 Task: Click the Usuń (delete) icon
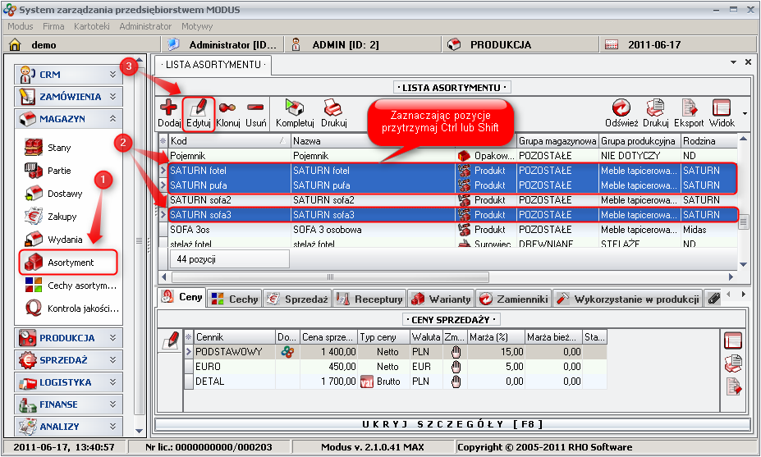(255, 109)
